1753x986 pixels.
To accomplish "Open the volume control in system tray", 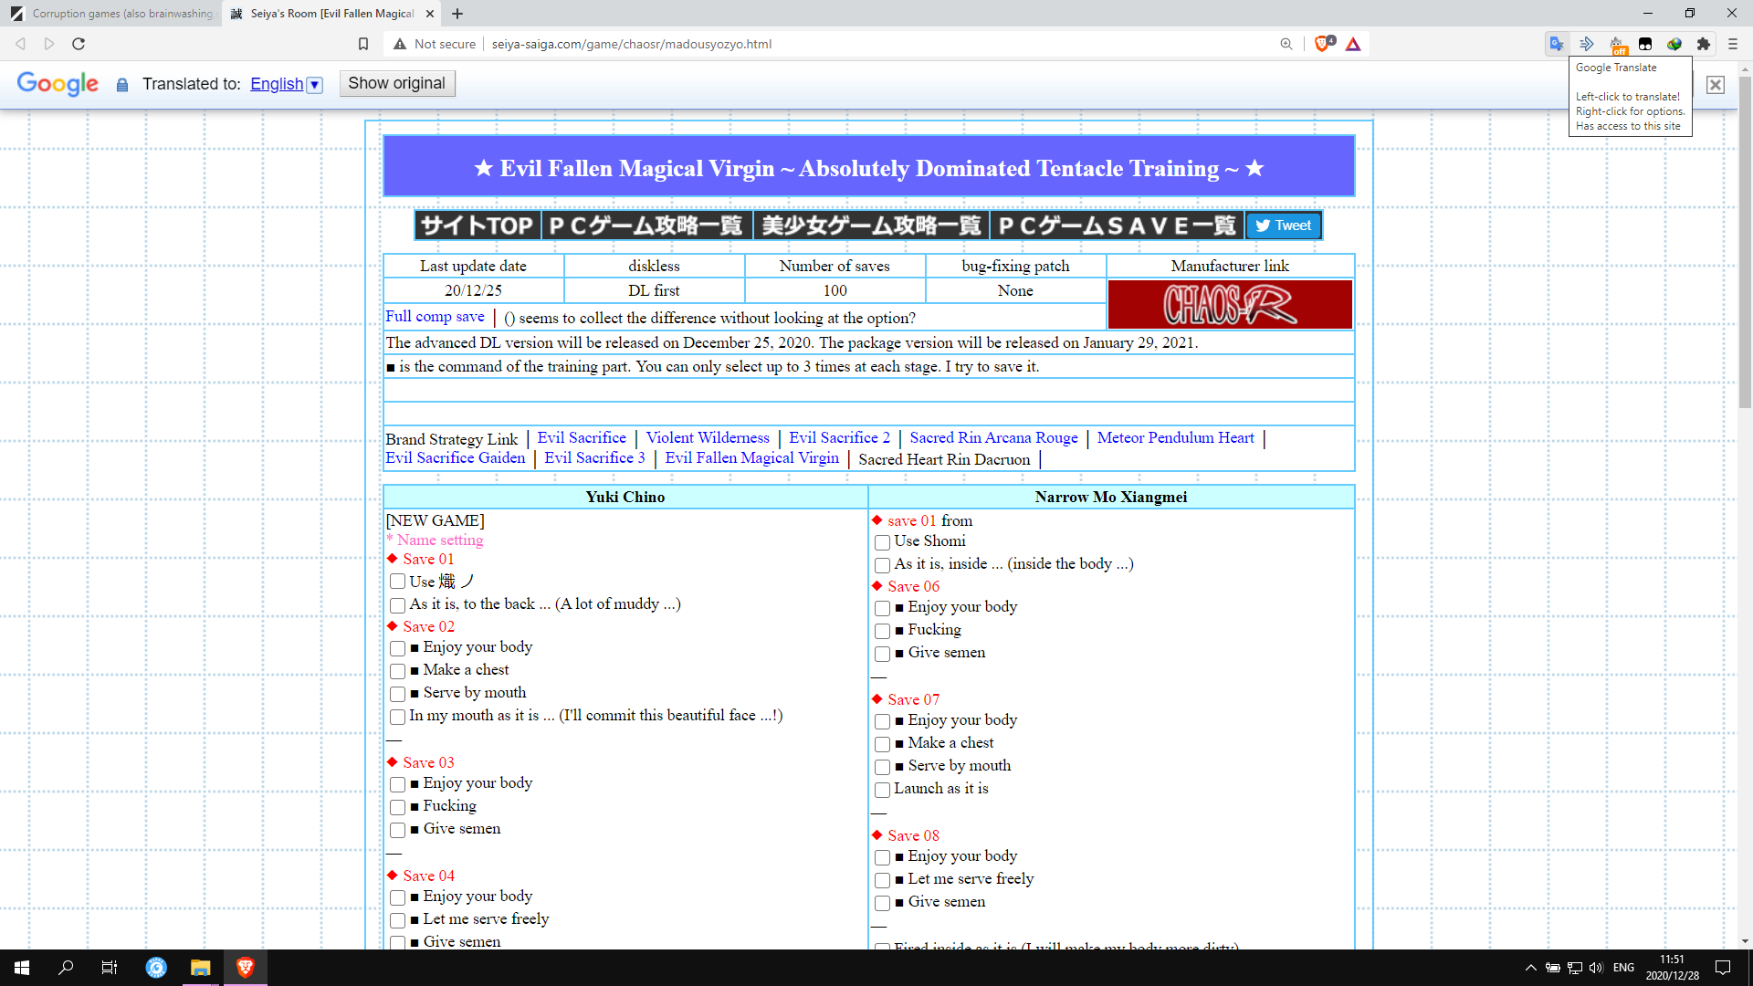I will coord(1596,968).
